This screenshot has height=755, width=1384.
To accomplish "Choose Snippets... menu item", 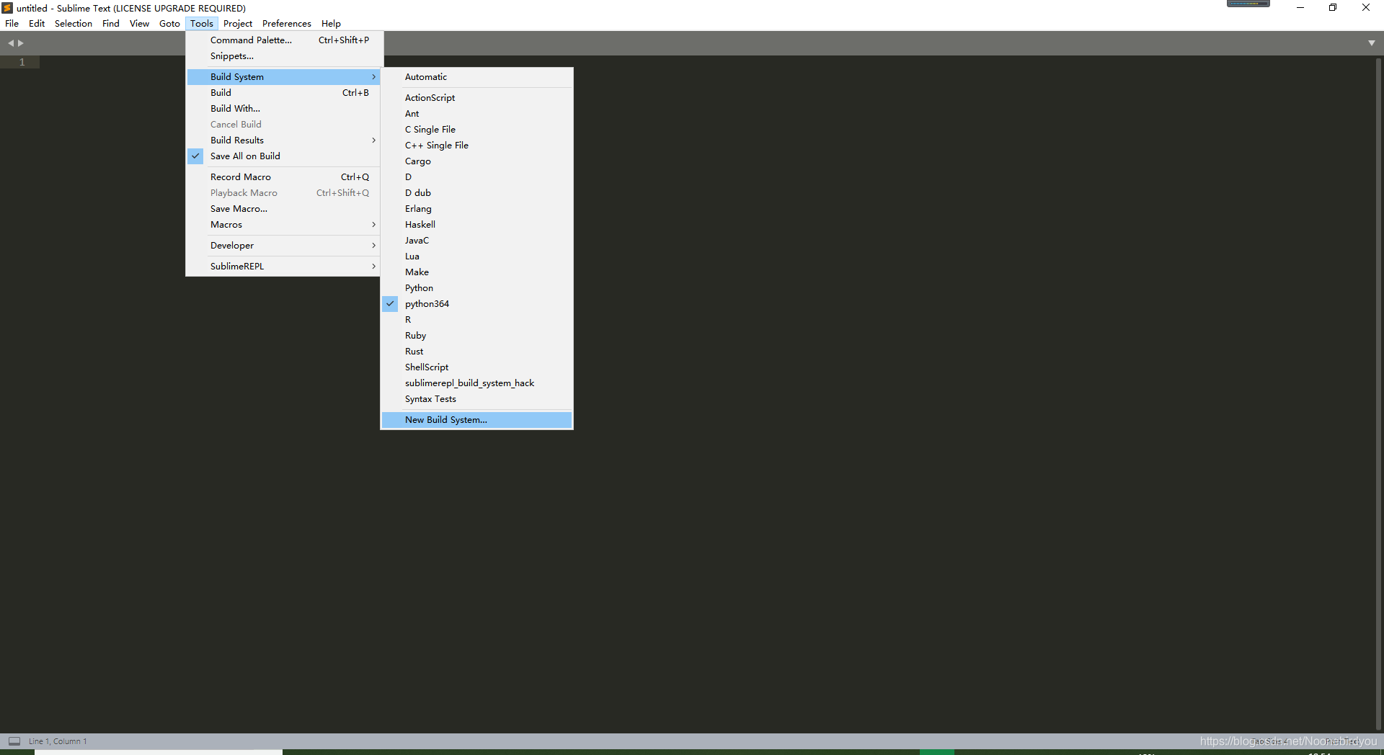I will pyautogui.click(x=284, y=56).
